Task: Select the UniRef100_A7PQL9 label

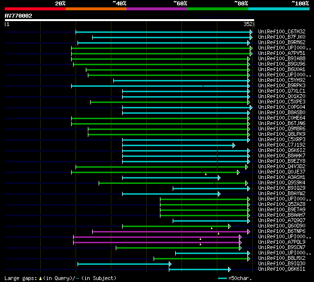Action: coord(282,242)
